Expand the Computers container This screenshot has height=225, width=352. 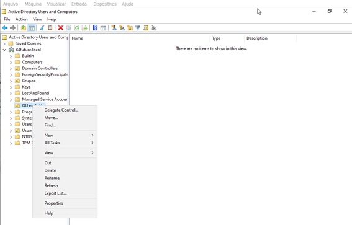pyautogui.click(x=11, y=63)
